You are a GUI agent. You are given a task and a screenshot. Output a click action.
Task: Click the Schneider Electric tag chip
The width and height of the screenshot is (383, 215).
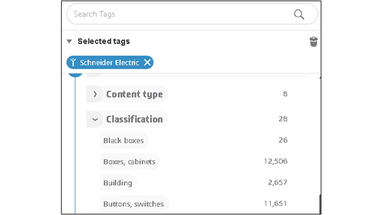pos(110,62)
